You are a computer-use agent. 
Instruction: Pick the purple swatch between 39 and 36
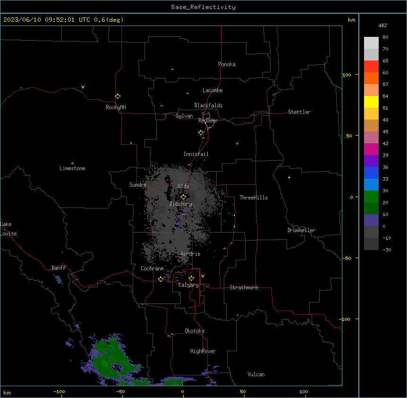click(371, 161)
